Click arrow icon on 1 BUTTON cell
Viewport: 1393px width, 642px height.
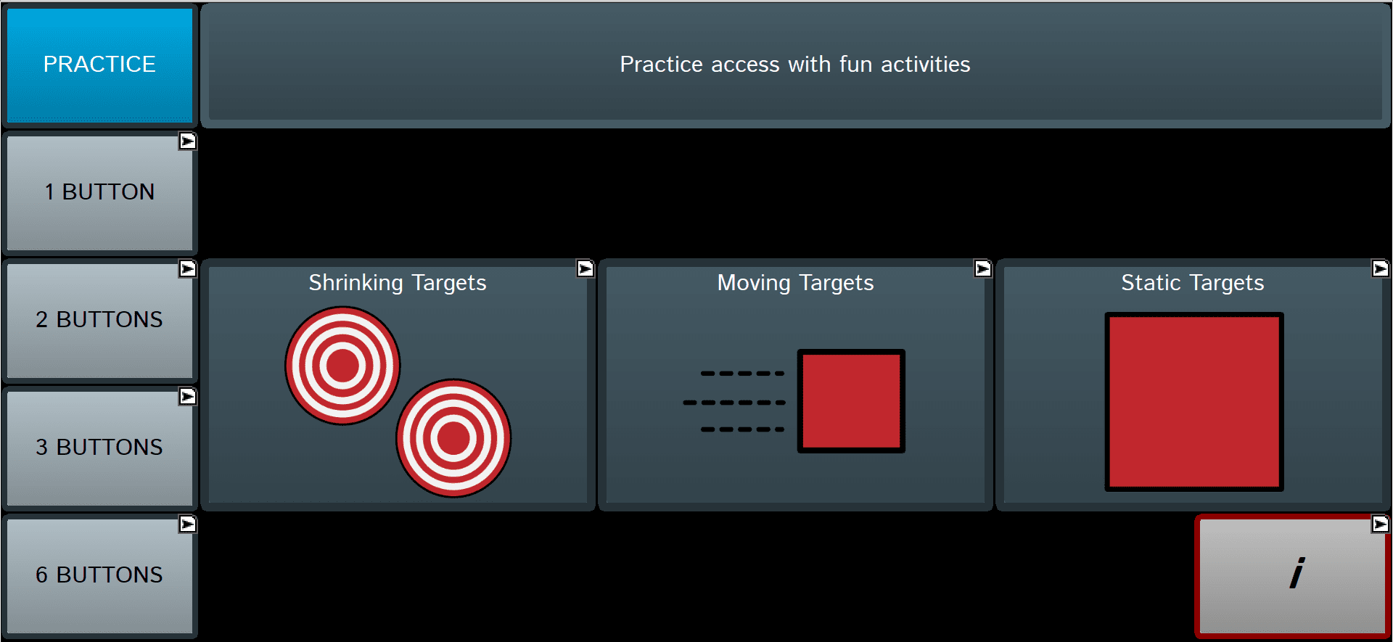187,141
